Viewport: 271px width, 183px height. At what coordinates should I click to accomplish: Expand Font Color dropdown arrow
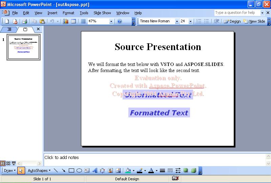[157, 170]
